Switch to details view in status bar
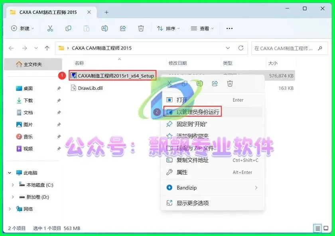Image resolution: width=335 pixels, height=236 pixels. pyautogui.click(x=318, y=228)
